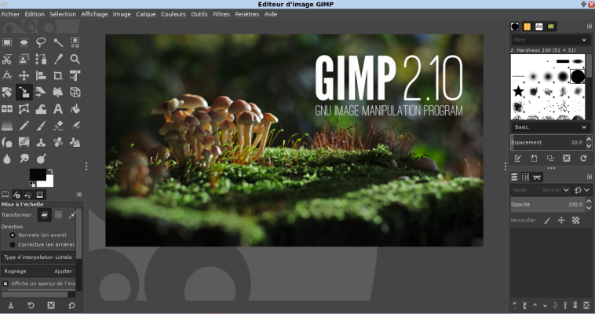Open the Rognage Ajuster dropdown
The image size is (595, 314).
(x=38, y=271)
